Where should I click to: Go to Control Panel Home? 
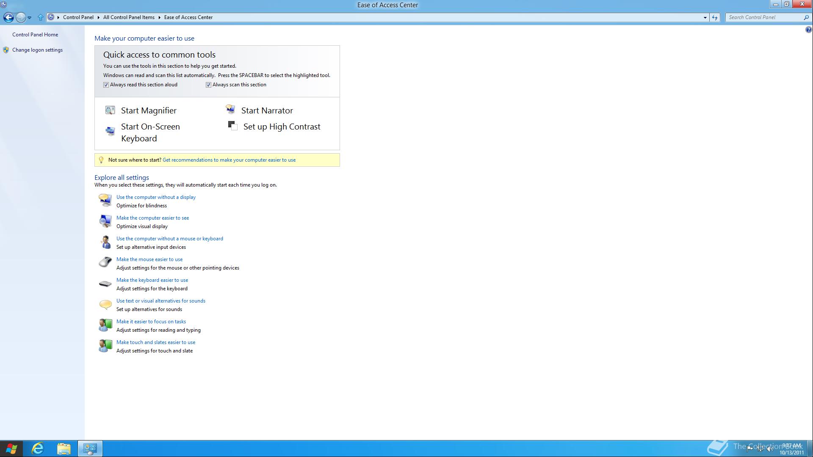(35, 35)
